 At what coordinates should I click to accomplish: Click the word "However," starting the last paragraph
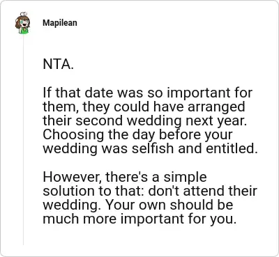(73, 177)
